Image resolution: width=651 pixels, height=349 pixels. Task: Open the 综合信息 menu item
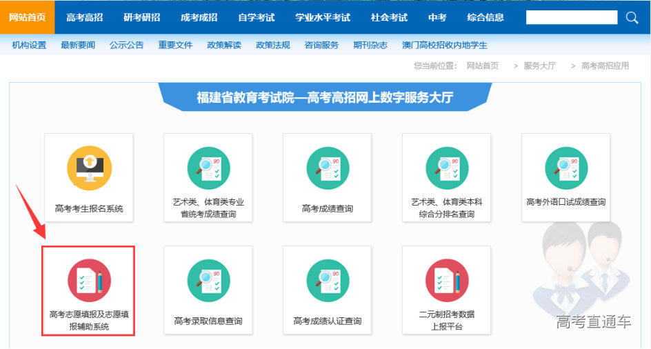point(485,17)
